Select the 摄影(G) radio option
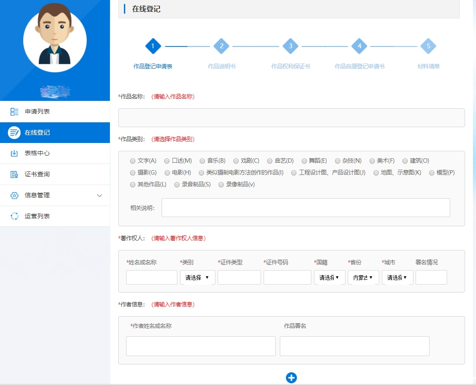The height and width of the screenshot is (385, 476). pyautogui.click(x=133, y=173)
